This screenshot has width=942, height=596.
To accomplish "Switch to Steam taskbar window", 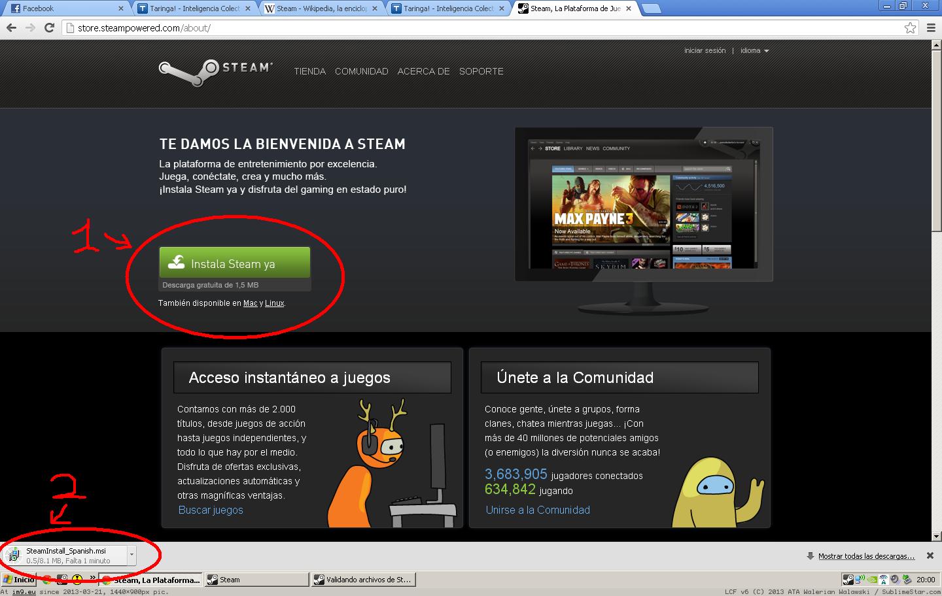I will 256,580.
